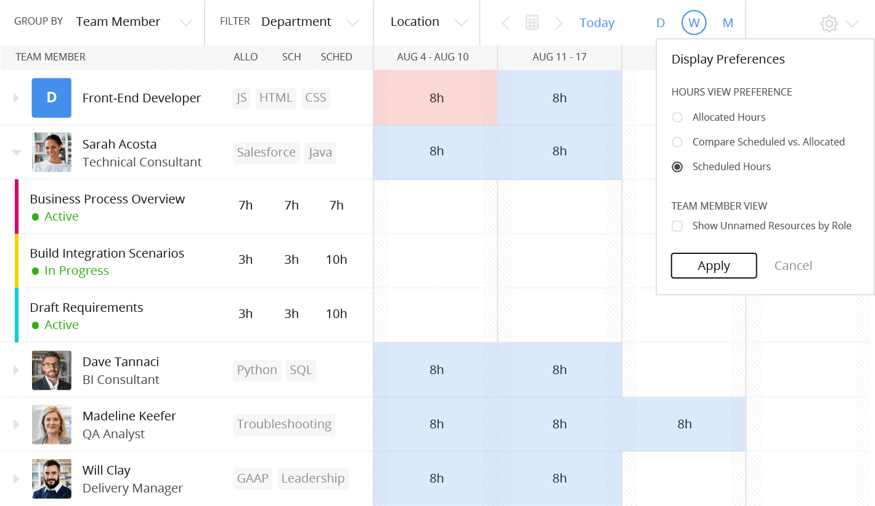Click Madeline Keefer's profile photo
Viewport: 875px width, 506px height.
point(52,424)
